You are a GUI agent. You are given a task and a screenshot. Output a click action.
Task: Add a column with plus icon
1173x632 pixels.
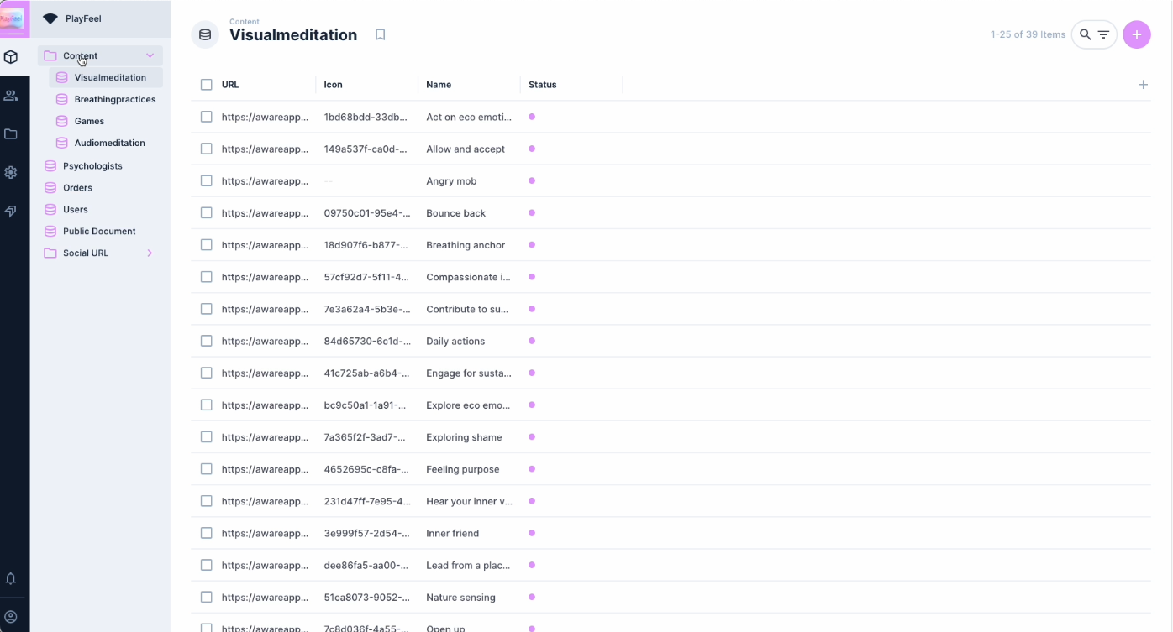pyautogui.click(x=1143, y=85)
